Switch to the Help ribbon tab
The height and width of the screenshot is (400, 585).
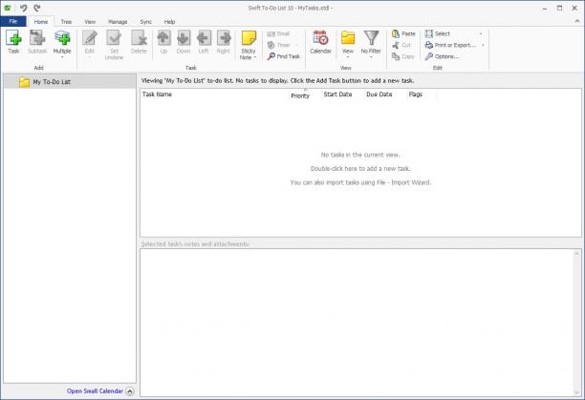pos(169,22)
